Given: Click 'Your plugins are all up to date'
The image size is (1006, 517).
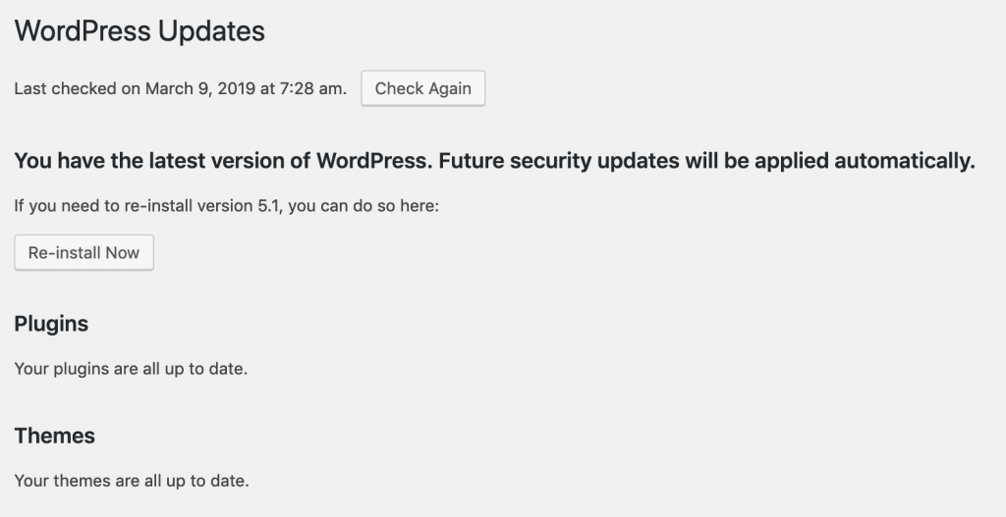Looking at the screenshot, I should click(131, 369).
